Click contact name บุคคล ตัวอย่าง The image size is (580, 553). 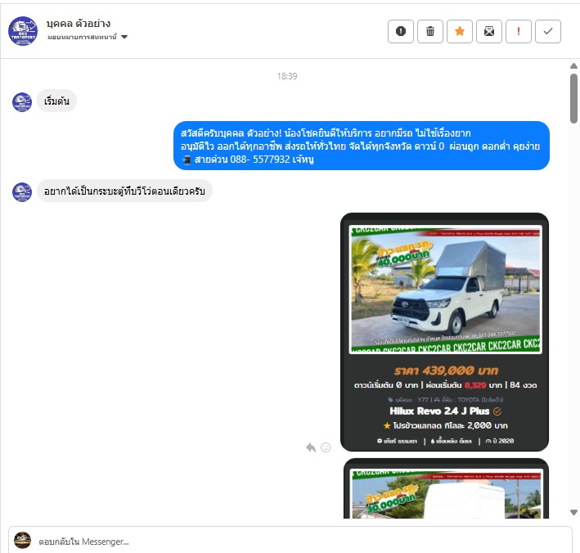point(79,24)
